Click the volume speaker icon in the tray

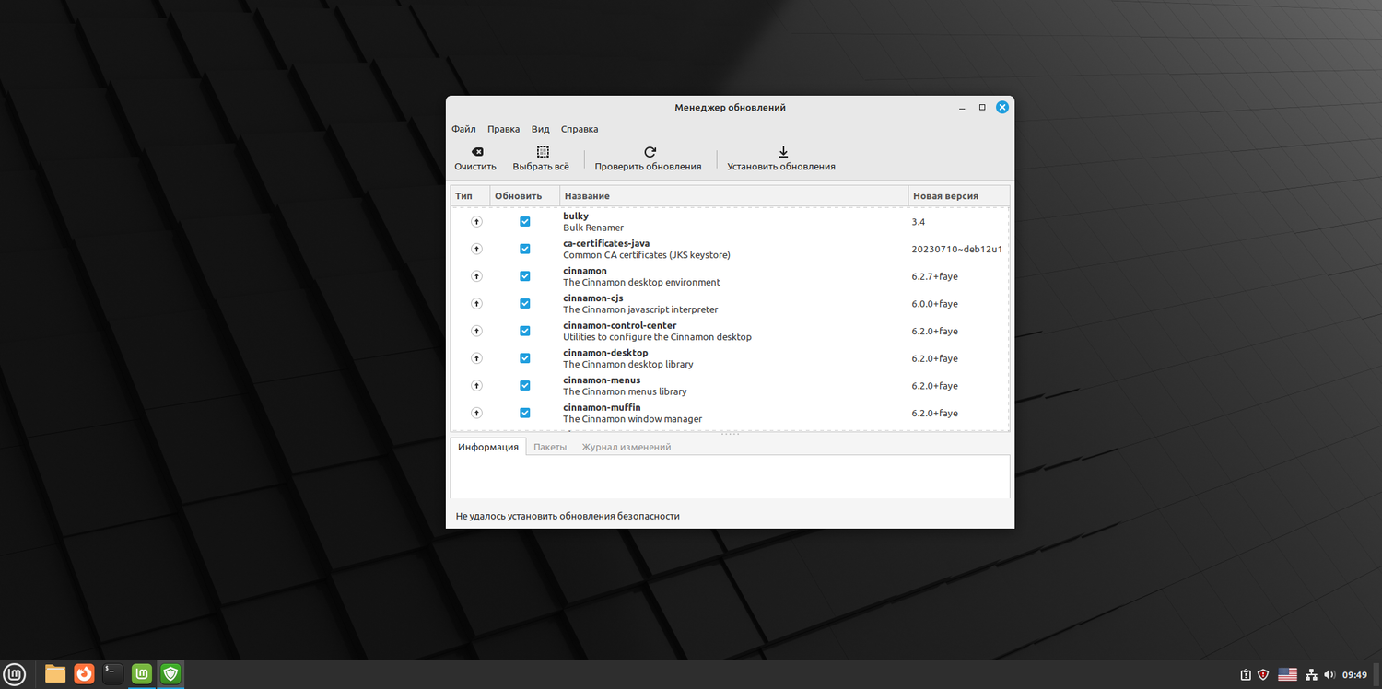pyautogui.click(x=1330, y=675)
